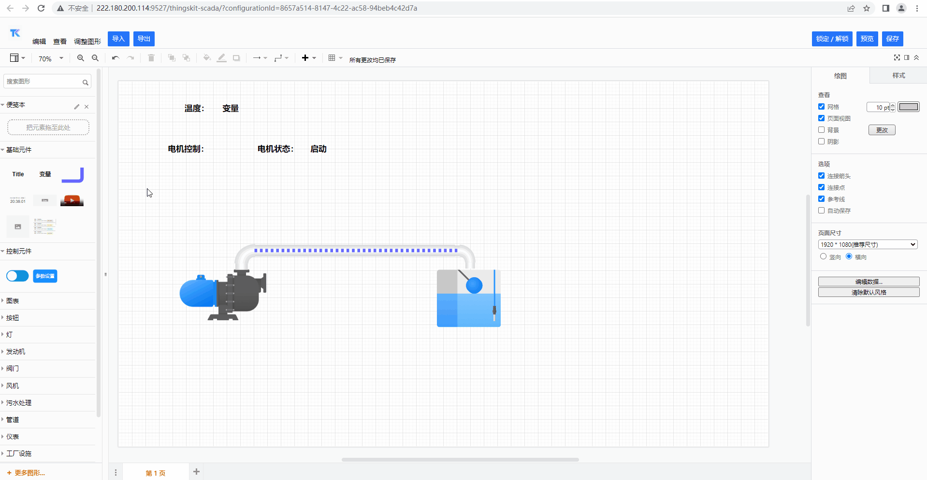Click the 锁定 / 解锁 button

click(832, 39)
